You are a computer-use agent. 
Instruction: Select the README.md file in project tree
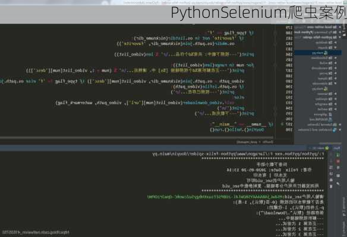321,119
